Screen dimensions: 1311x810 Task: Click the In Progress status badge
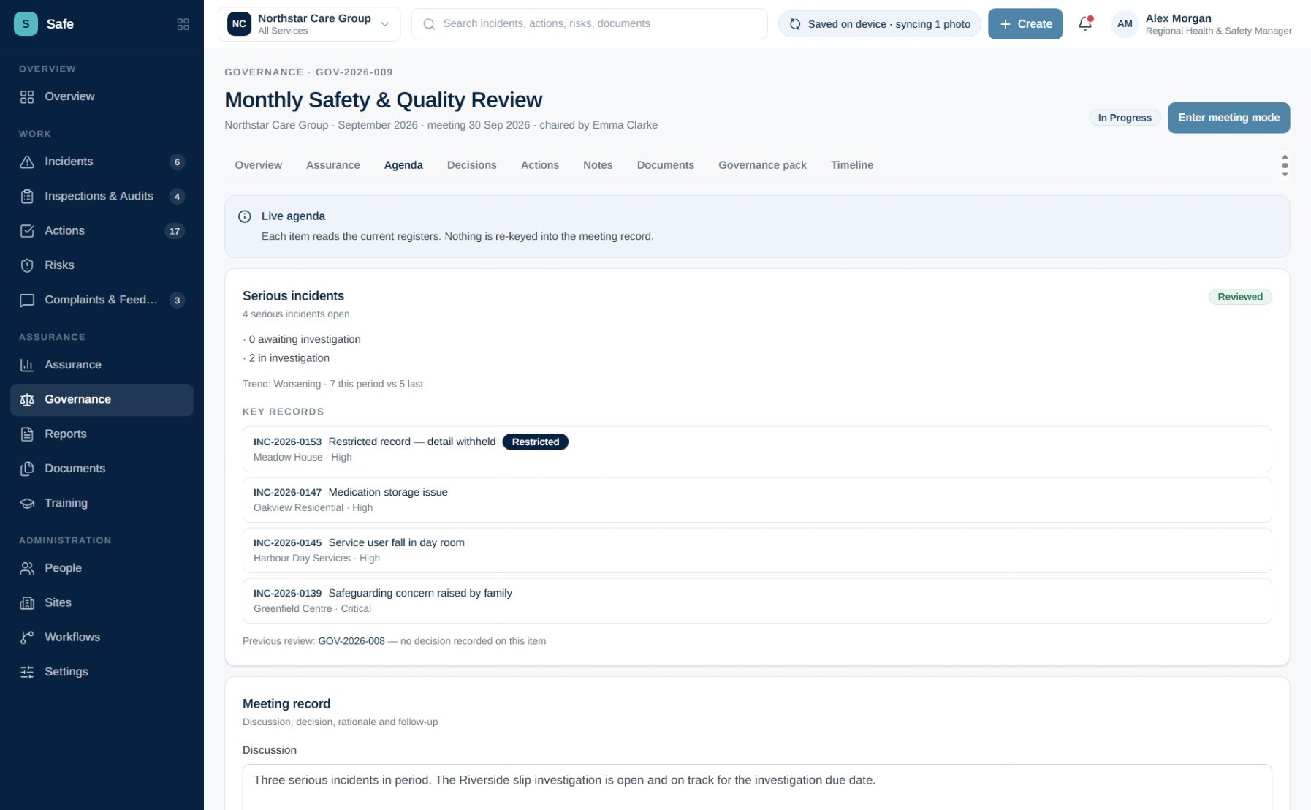1124,118
